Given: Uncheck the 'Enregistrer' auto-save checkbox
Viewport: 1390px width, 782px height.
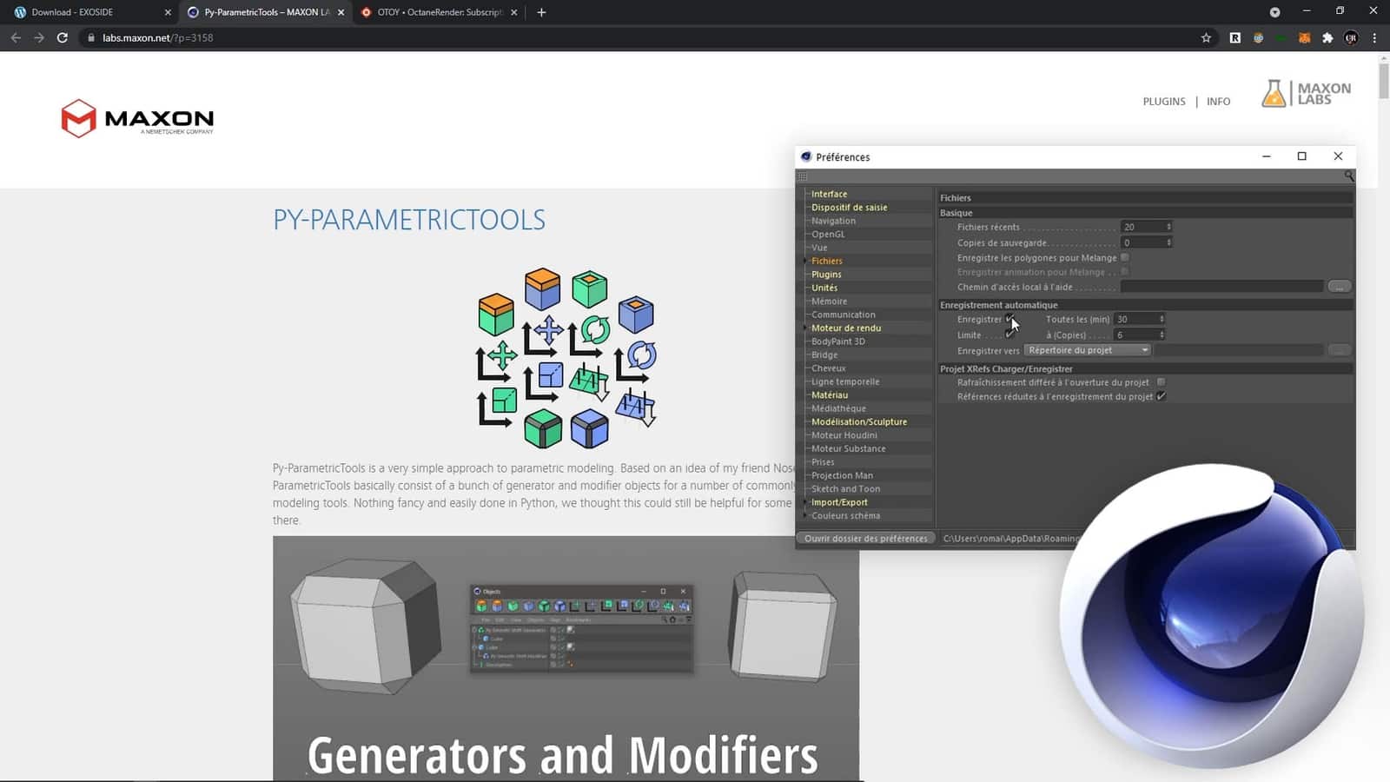Looking at the screenshot, I should (1010, 319).
